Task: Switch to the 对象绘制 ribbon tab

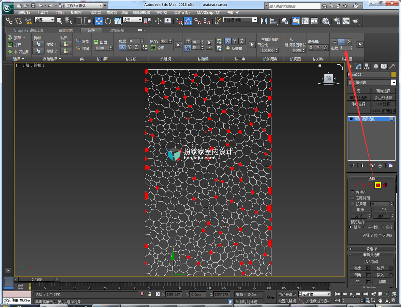Action: coord(117,30)
